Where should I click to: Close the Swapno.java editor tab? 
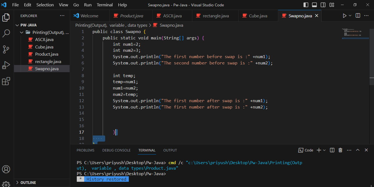click(x=317, y=16)
